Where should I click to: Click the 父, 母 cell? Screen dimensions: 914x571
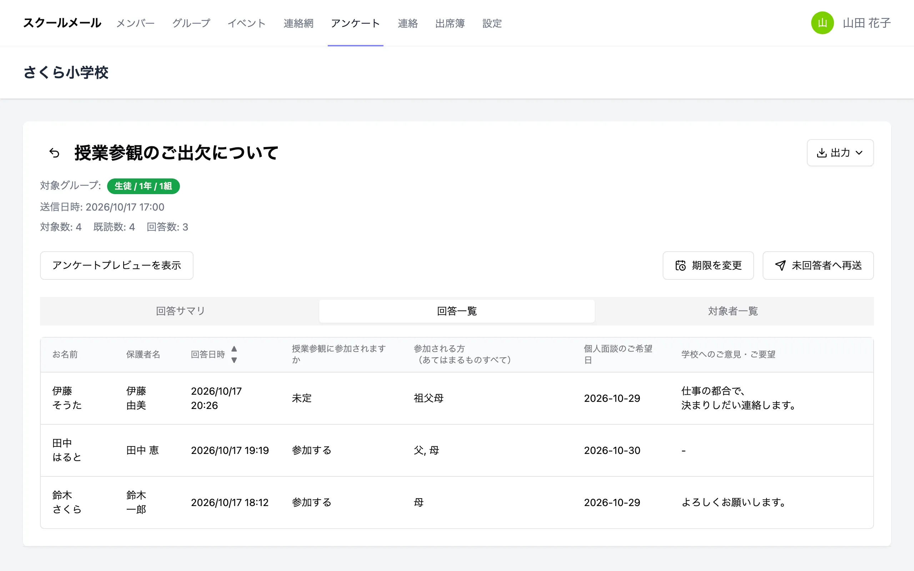pyautogui.click(x=426, y=450)
